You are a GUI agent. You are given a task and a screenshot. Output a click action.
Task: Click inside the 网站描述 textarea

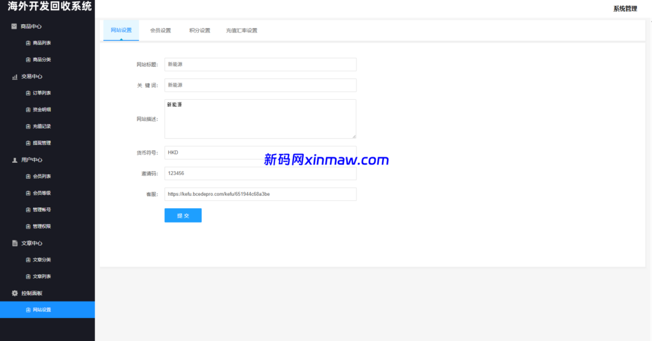(260, 119)
